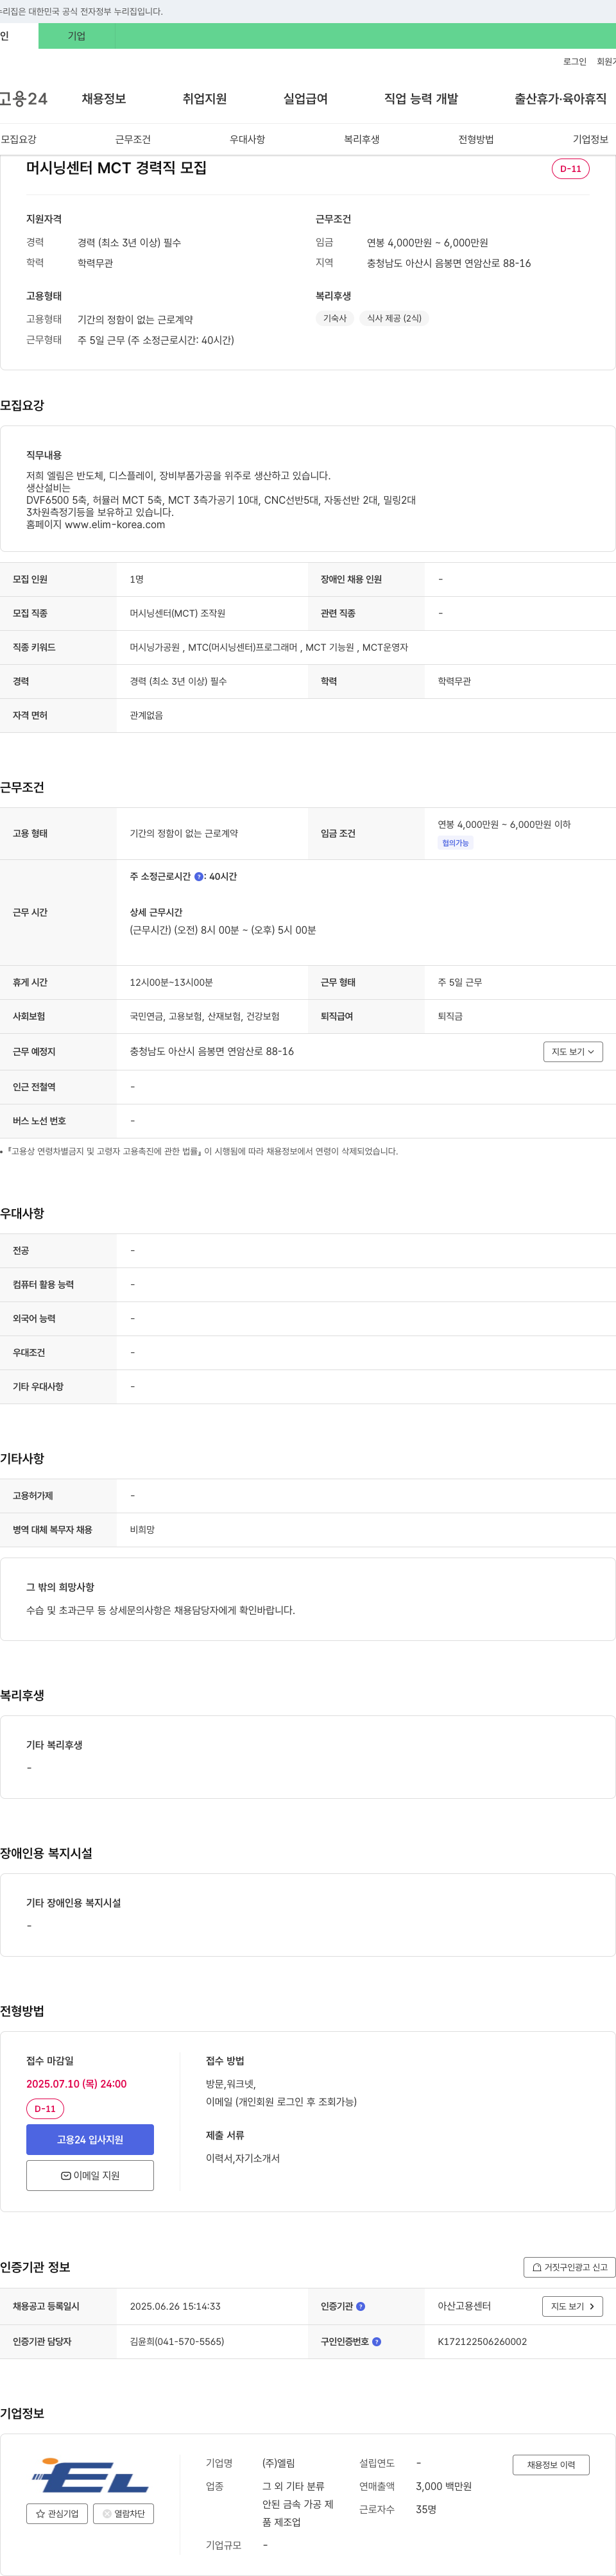Click the 기숙사 welfare tag

point(335,318)
